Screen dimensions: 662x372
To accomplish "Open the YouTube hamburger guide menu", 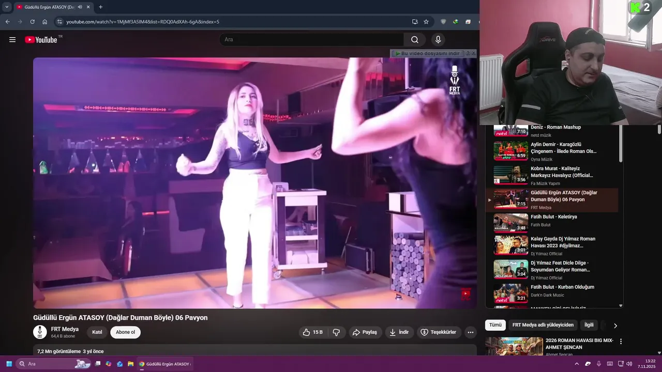I will pyautogui.click(x=12, y=39).
